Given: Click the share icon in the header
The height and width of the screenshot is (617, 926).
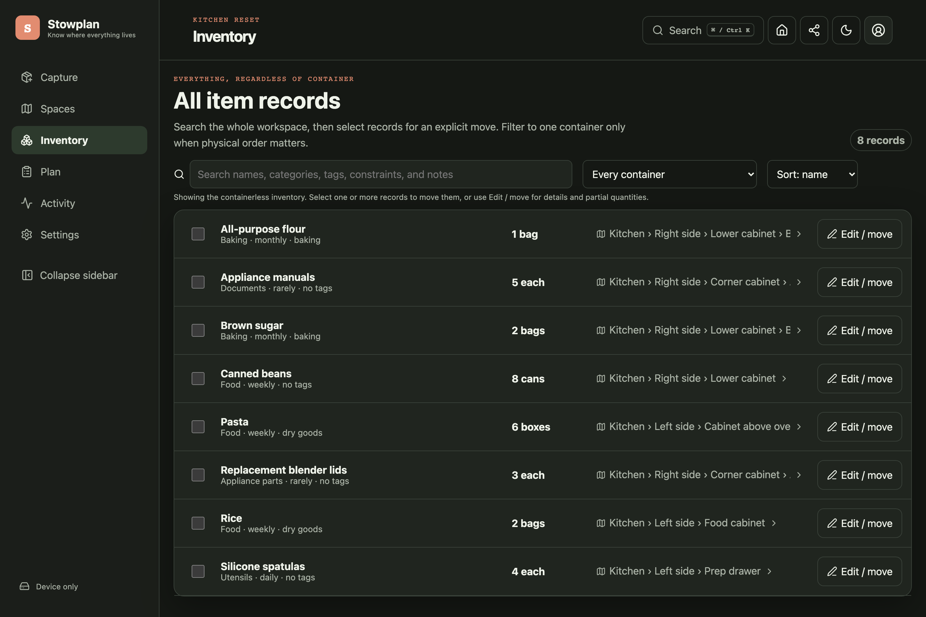Looking at the screenshot, I should [814, 30].
